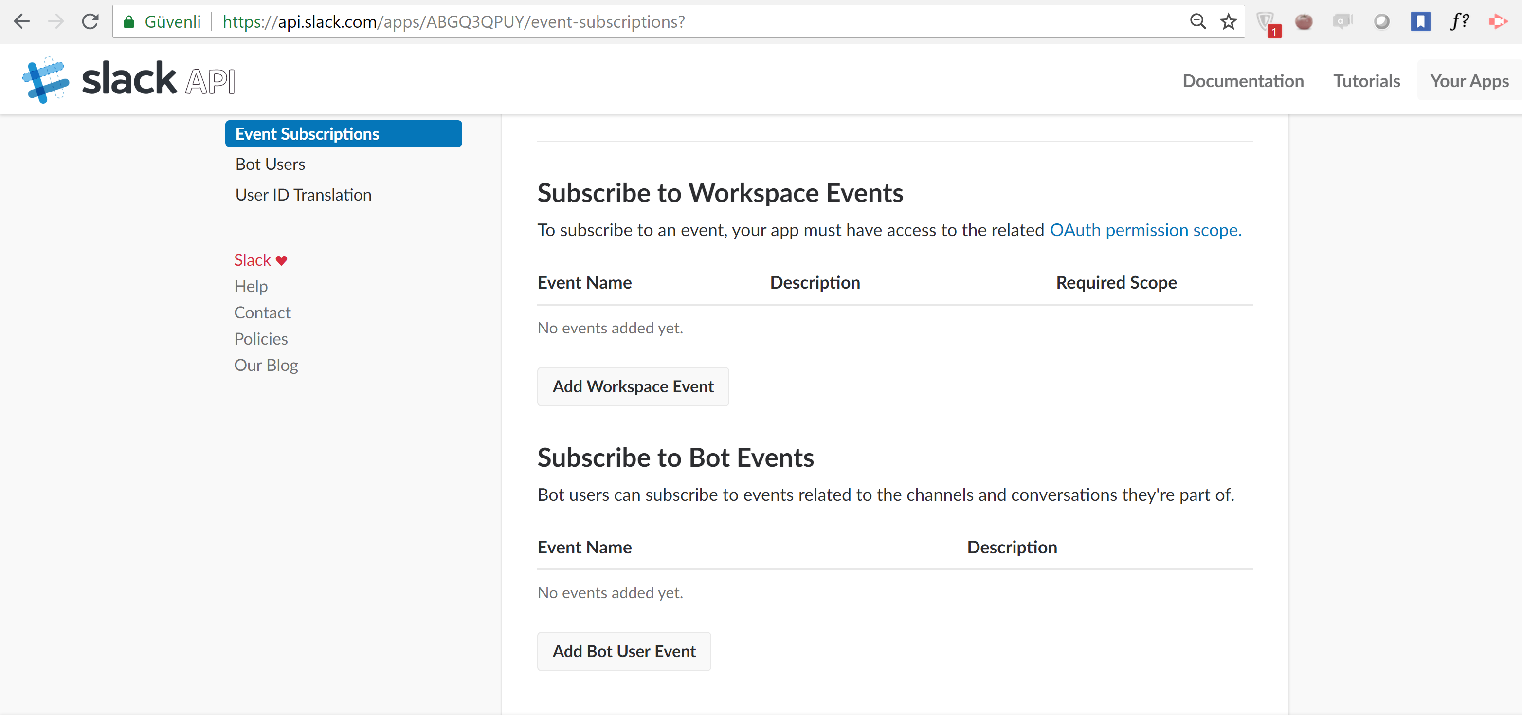
Task: Click the browser address bar URL
Action: point(453,22)
